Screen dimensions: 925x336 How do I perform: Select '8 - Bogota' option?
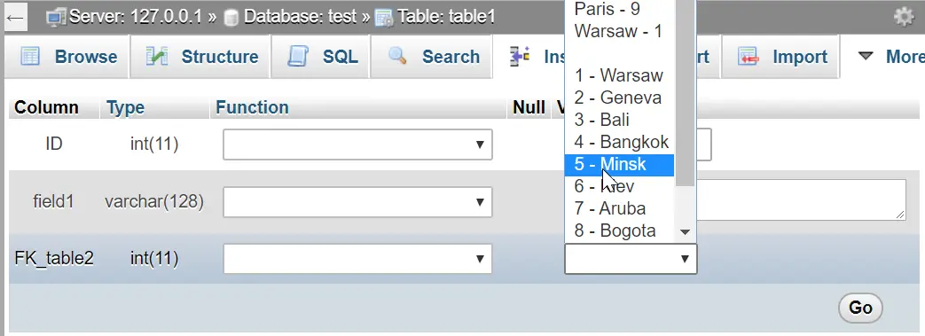[619, 231]
